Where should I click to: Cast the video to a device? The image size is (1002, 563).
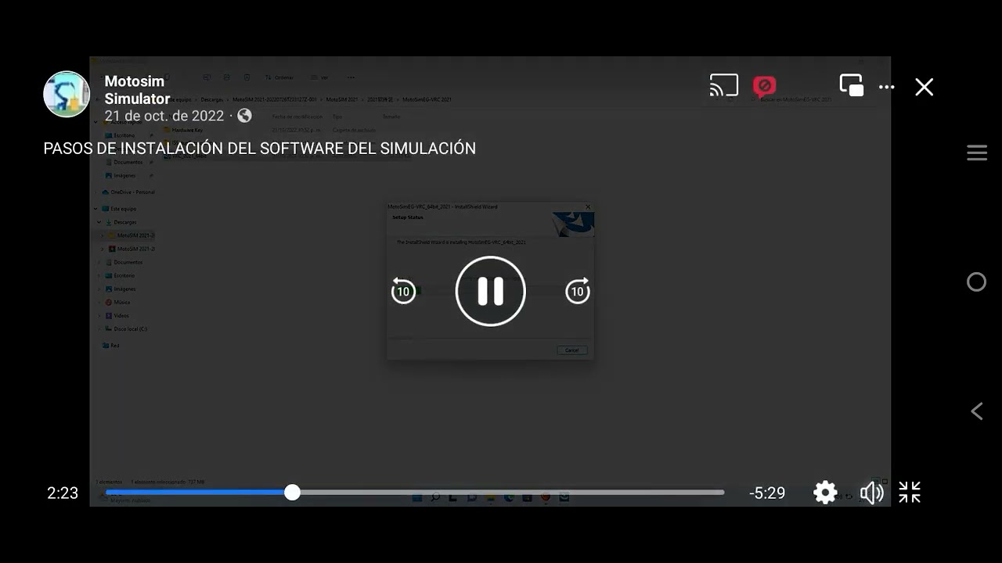724,85
